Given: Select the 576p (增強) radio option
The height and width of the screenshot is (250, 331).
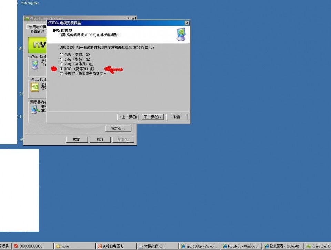Looking at the screenshot, I should coord(61,59).
